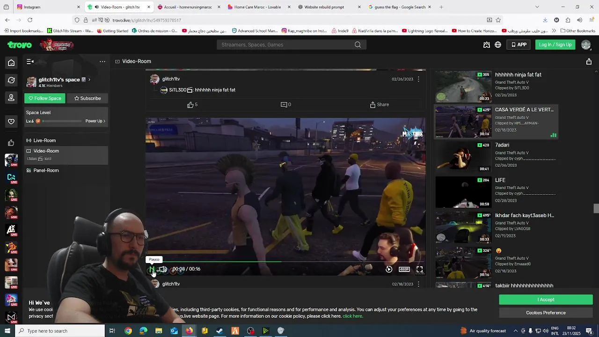This screenshot has width=599, height=337.
Task: Open the 480P quality selector
Action: click(404, 269)
